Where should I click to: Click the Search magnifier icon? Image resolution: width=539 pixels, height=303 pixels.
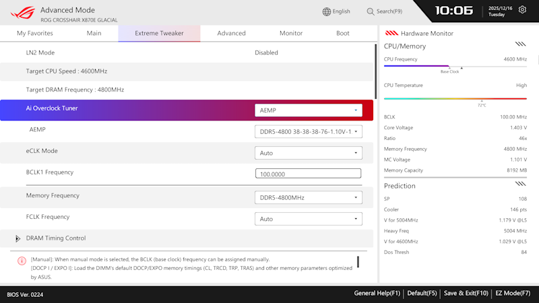pyautogui.click(x=370, y=11)
